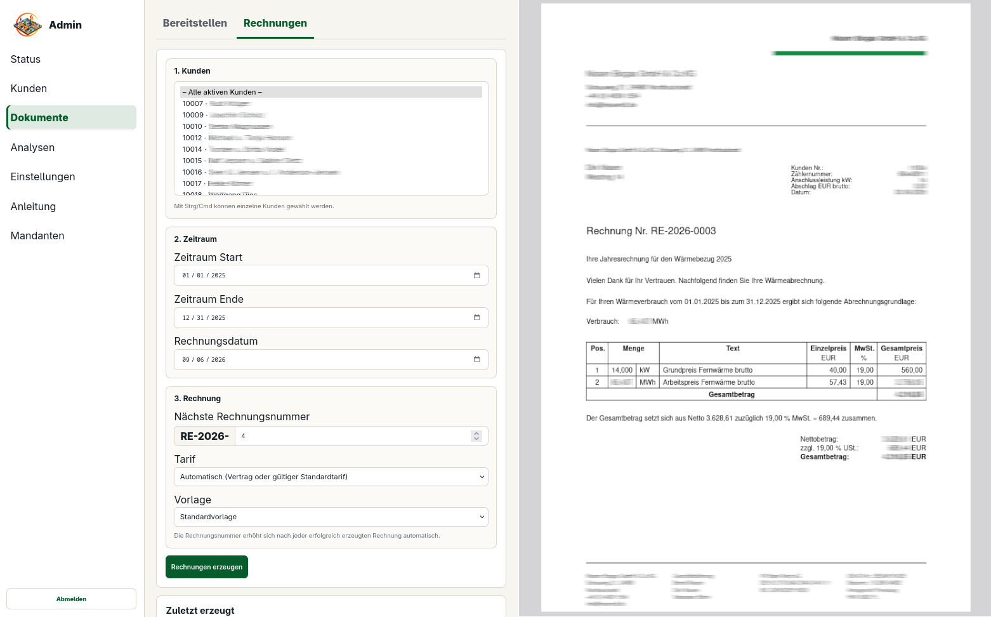Select the Rechnungen tab
The image size is (991, 617).
275,23
